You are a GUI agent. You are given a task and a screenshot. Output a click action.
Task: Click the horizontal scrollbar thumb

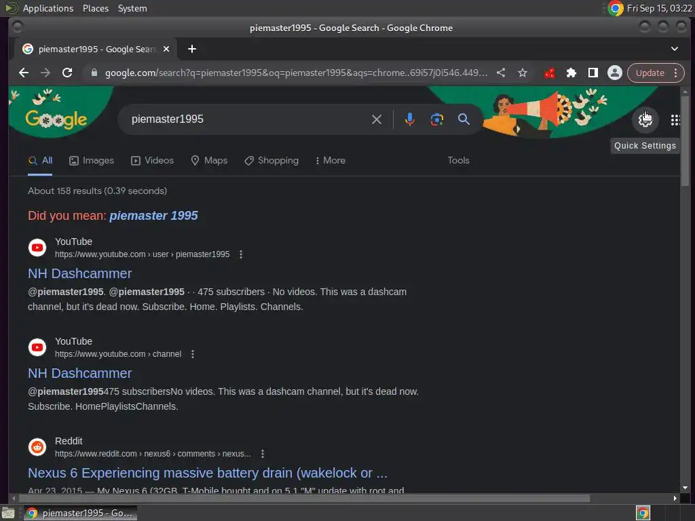tap(303, 499)
